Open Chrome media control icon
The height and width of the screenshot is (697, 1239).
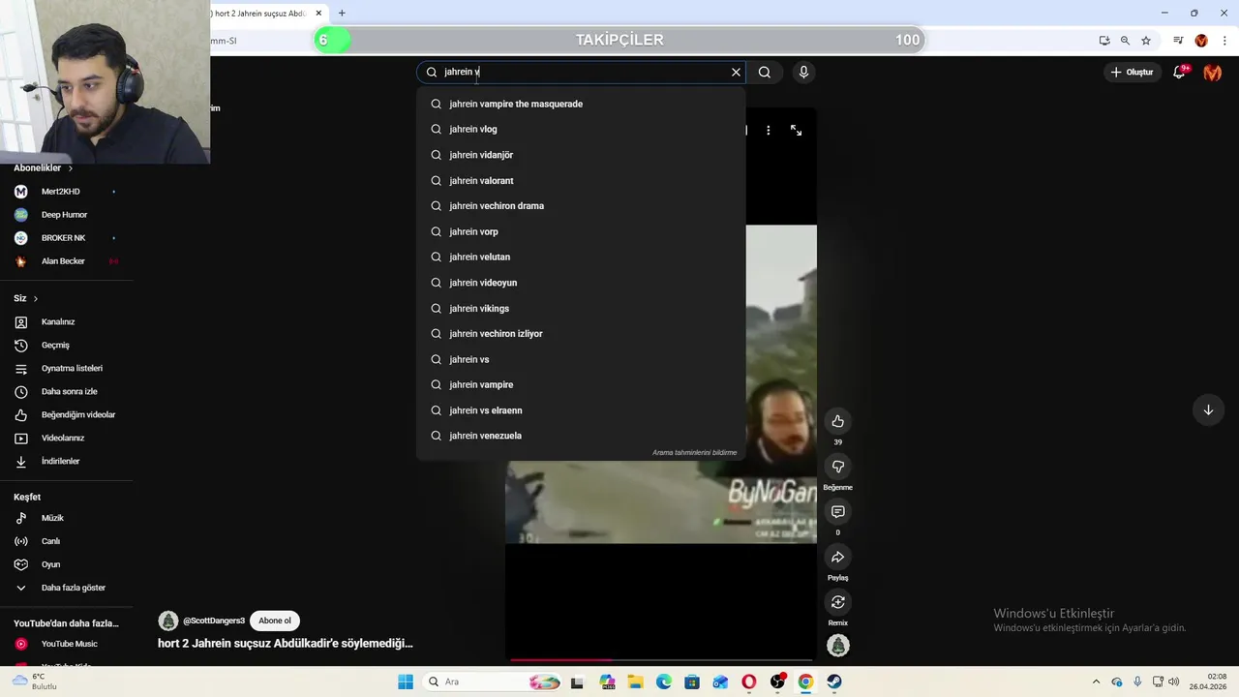(1178, 41)
